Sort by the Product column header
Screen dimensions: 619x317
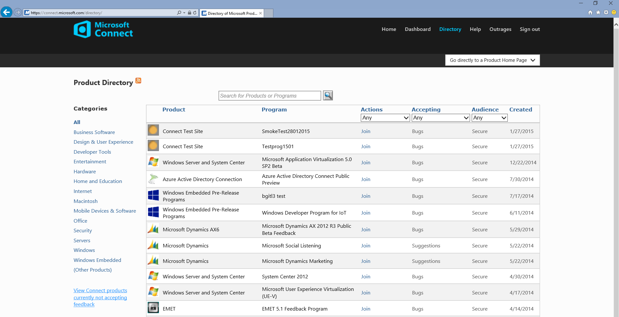pyautogui.click(x=174, y=110)
